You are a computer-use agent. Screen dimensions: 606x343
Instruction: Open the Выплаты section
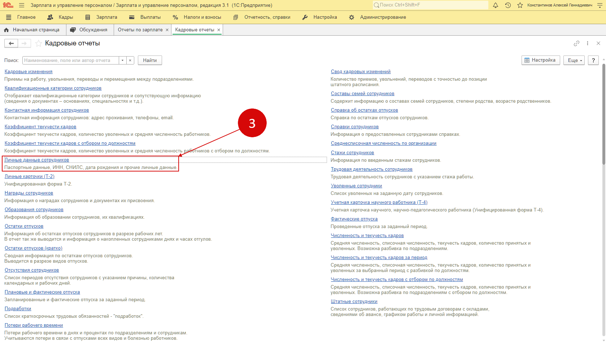click(145, 17)
